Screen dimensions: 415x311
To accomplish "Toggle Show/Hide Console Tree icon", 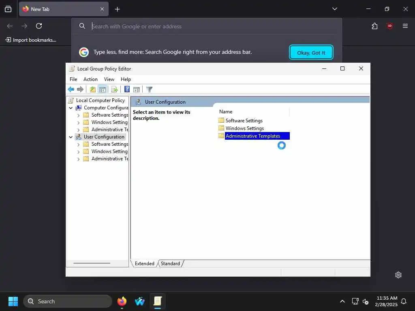I will pyautogui.click(x=102, y=89).
